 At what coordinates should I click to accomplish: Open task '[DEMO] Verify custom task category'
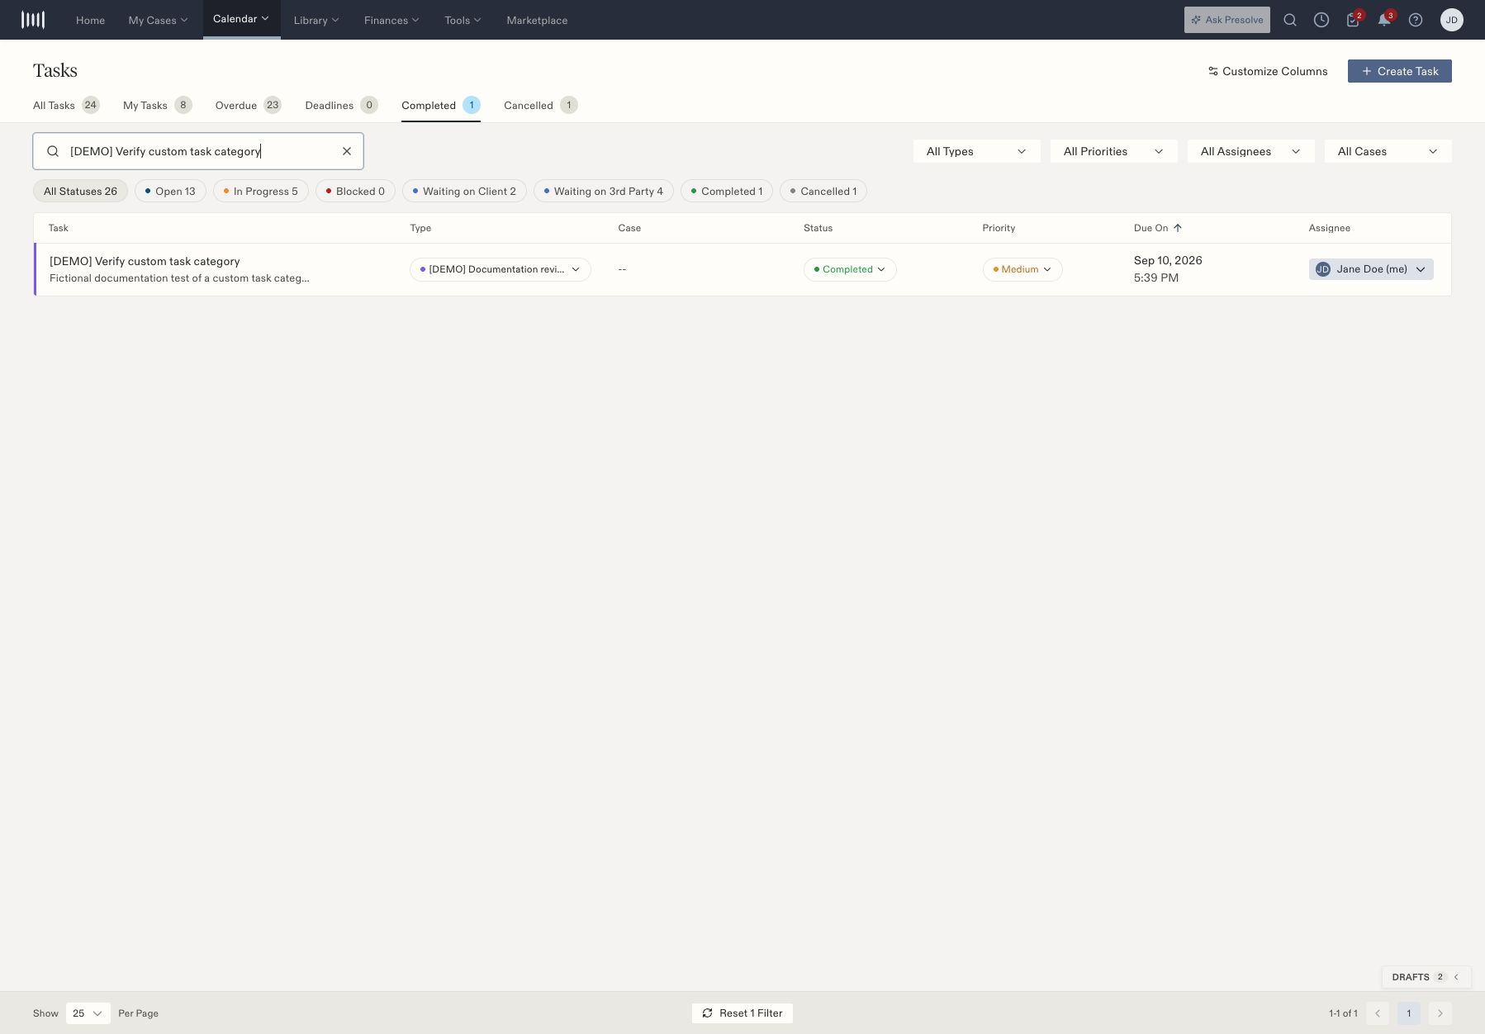[x=145, y=261]
